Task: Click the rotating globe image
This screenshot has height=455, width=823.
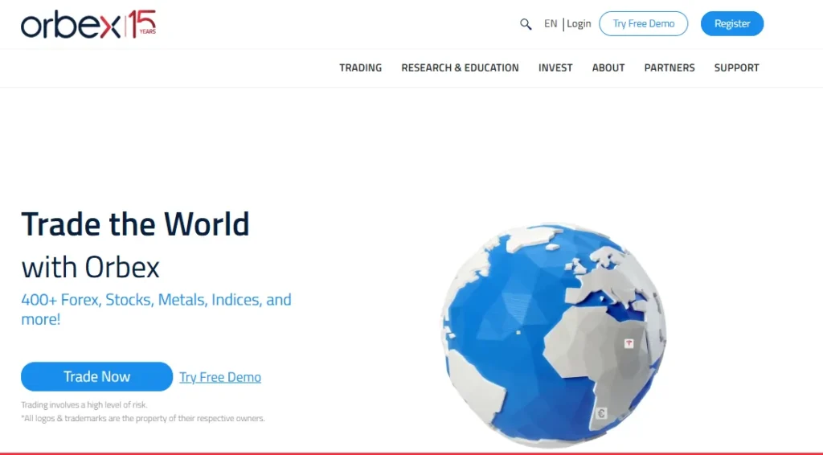Action: coord(553,335)
